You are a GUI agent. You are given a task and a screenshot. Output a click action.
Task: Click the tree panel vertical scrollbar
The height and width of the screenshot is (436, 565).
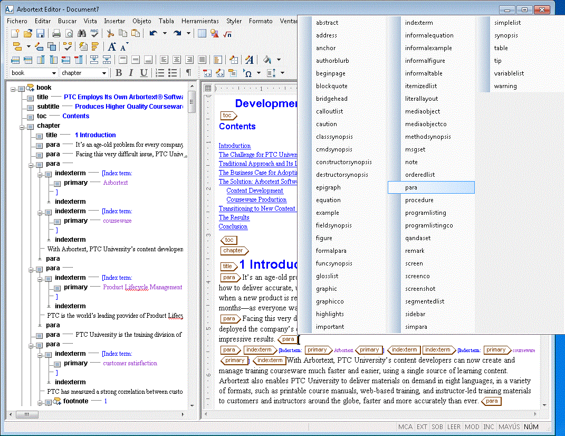click(x=192, y=246)
